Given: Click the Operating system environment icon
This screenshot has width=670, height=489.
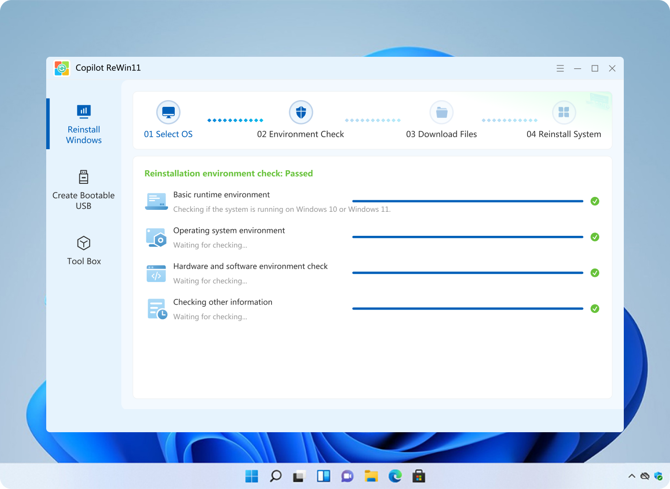Looking at the screenshot, I should tap(156, 237).
